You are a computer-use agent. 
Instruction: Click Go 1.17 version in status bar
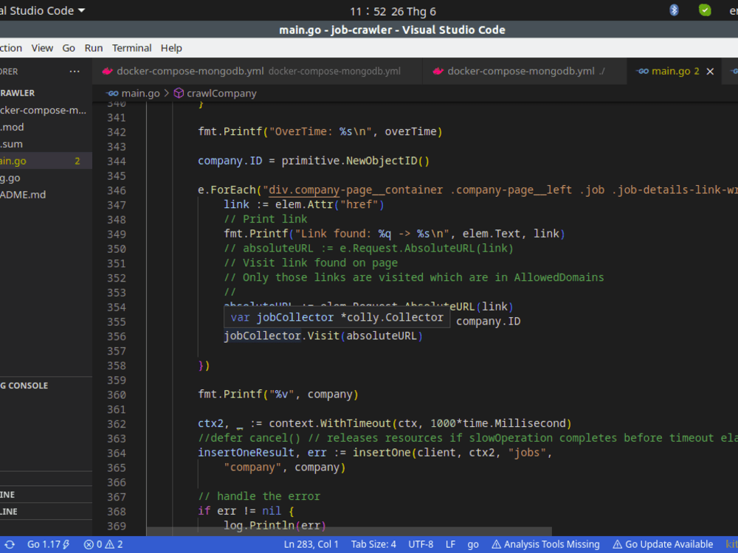coord(49,545)
